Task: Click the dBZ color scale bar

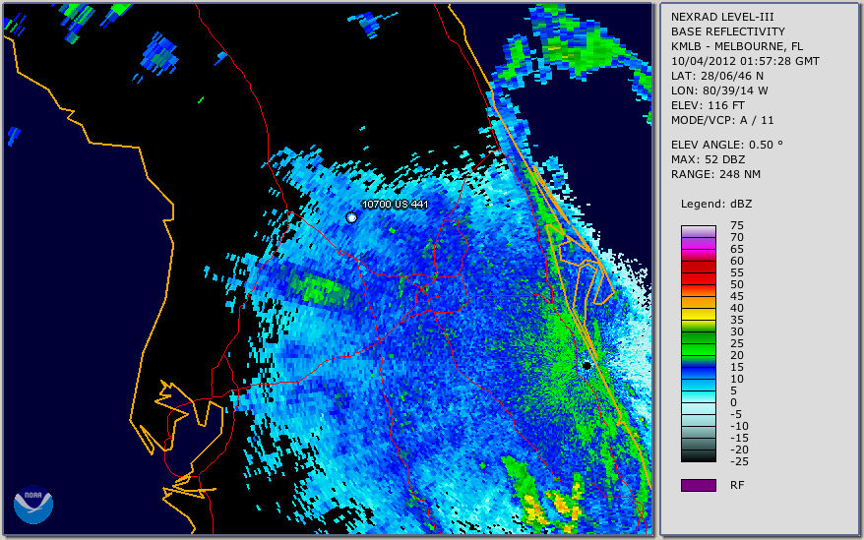Action: click(x=699, y=344)
